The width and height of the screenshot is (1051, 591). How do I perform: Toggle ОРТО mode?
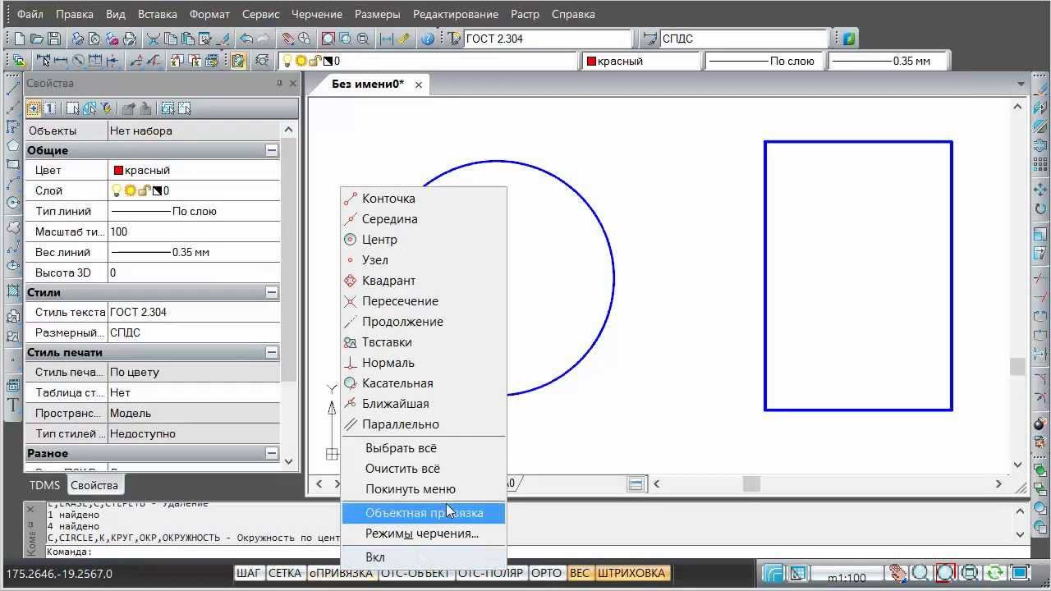(546, 573)
